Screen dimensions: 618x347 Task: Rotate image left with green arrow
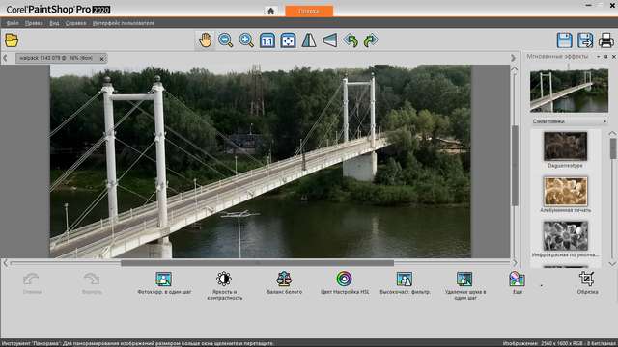click(351, 40)
